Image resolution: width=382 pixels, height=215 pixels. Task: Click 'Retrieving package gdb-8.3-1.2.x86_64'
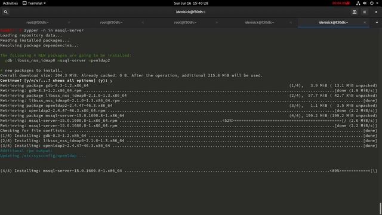coord(44,85)
